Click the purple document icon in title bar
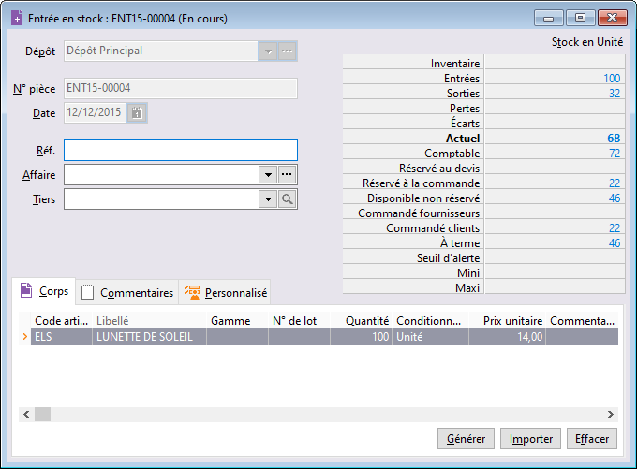This screenshot has width=637, height=469. coord(17,19)
